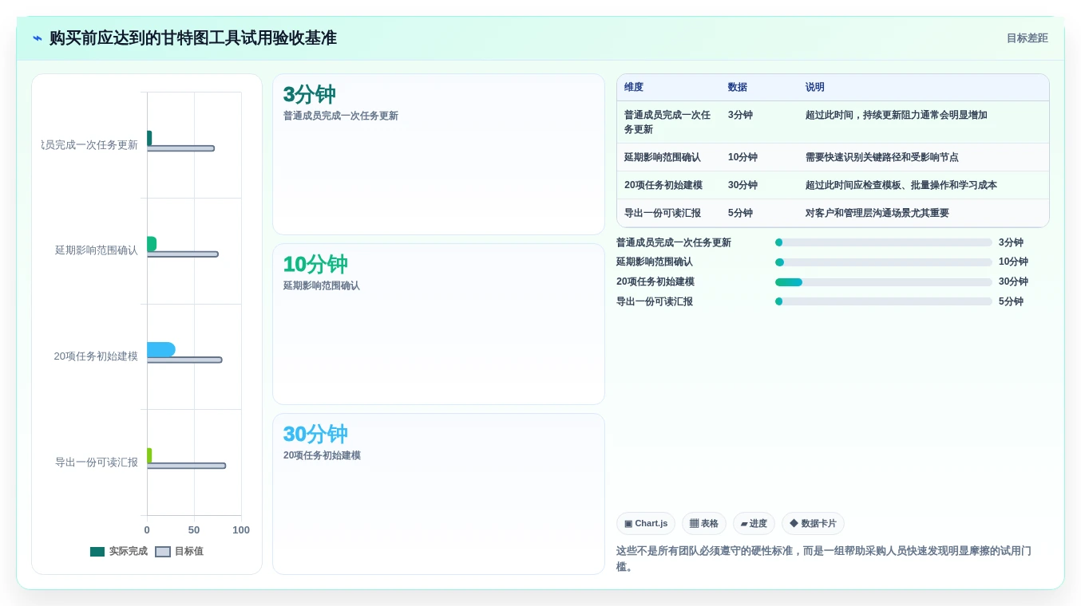Toggle the 目标值 legend swatch

pos(163,552)
